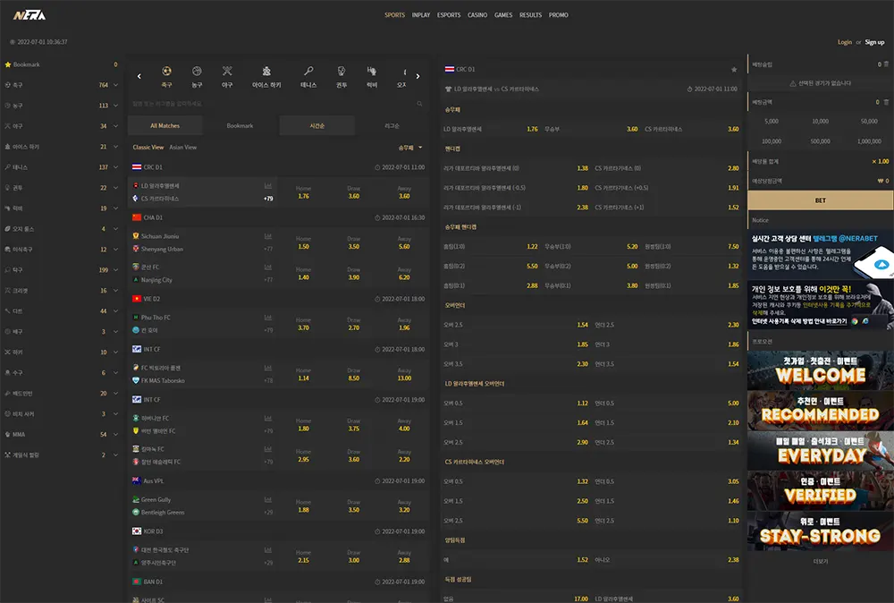
Task: Select the ice hockey sport icon
Action: [x=266, y=72]
